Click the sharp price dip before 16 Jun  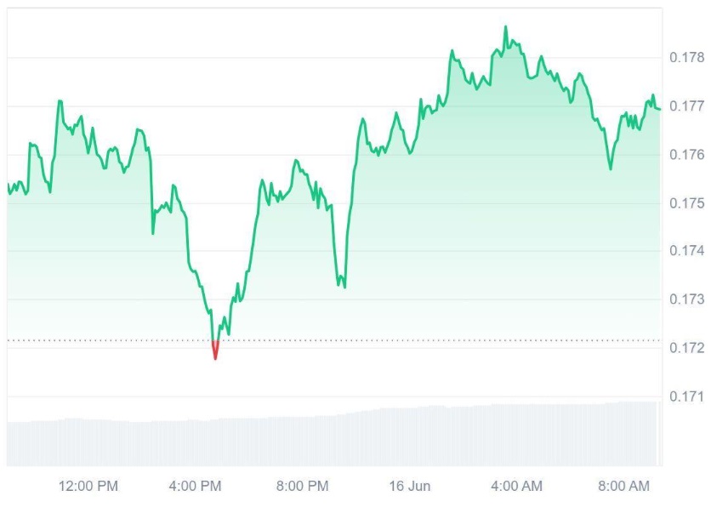tap(343, 285)
